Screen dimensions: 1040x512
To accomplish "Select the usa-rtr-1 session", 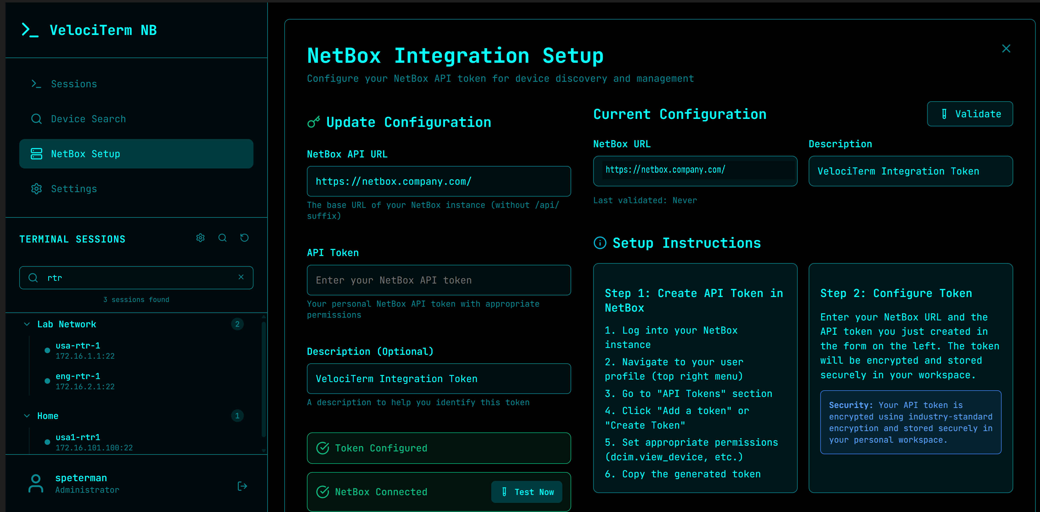I will [x=78, y=350].
